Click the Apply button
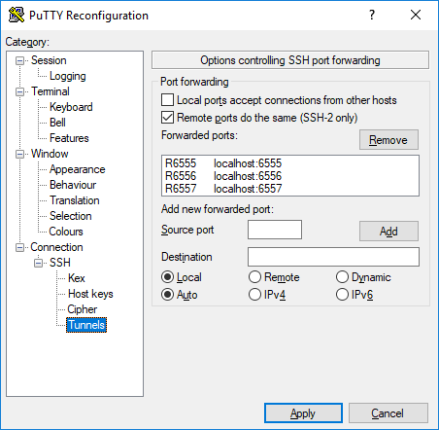439x430 pixels. [303, 413]
